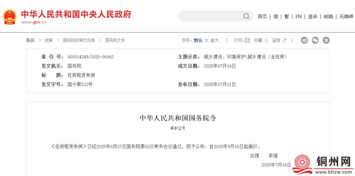355x176 pixels.
Task: Open the 无障碍 accessibility mode
Action: tap(346, 16)
